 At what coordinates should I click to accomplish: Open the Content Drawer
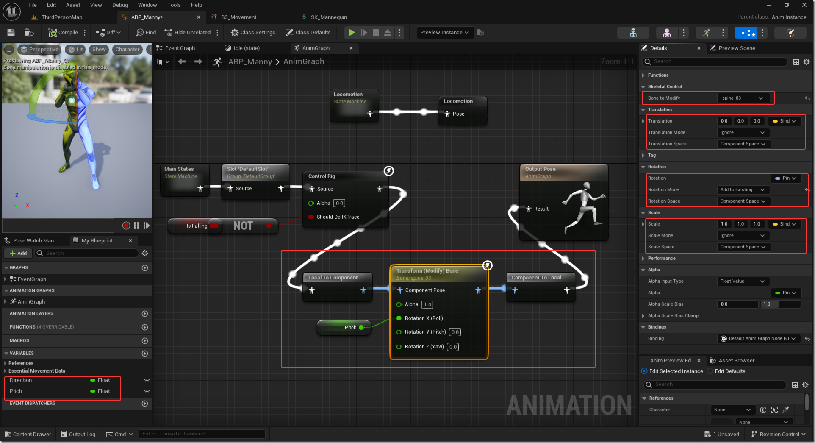(28, 435)
